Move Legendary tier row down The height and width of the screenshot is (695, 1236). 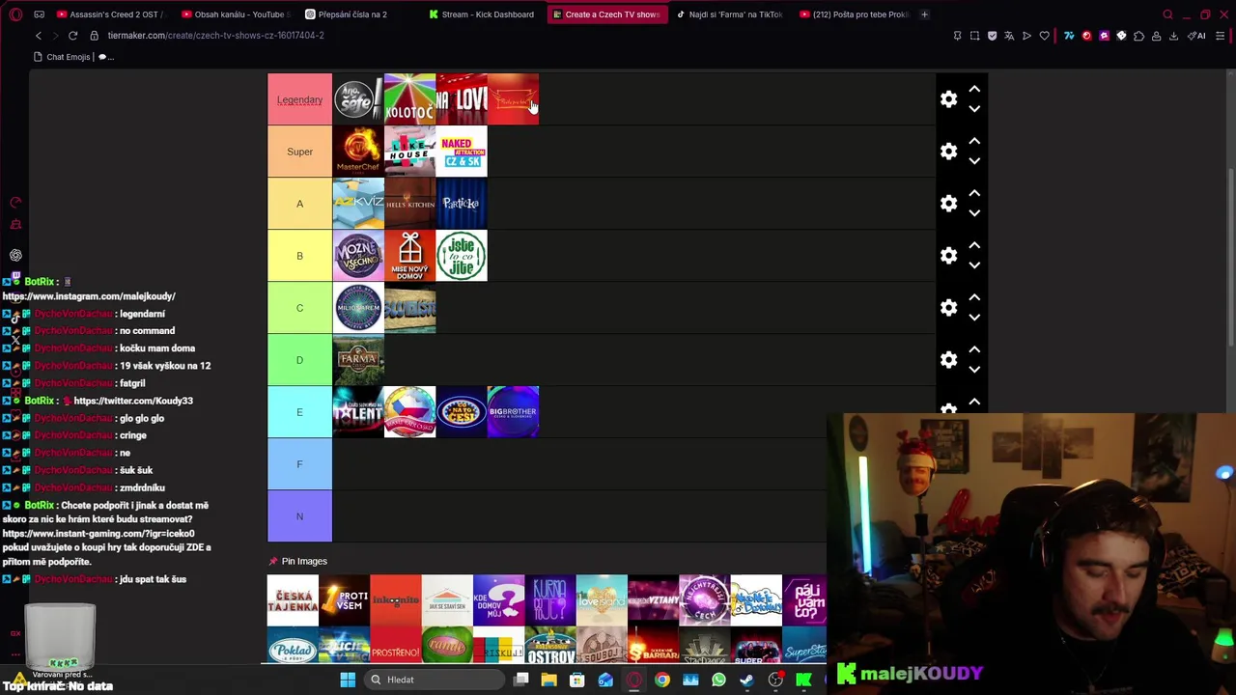coord(974,109)
